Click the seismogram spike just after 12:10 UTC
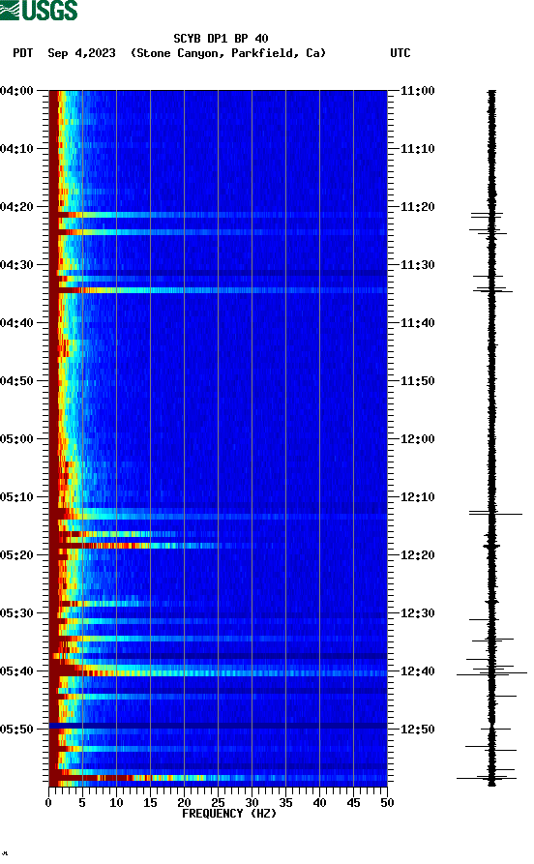Screen dimensions: 534x864 (495, 514)
